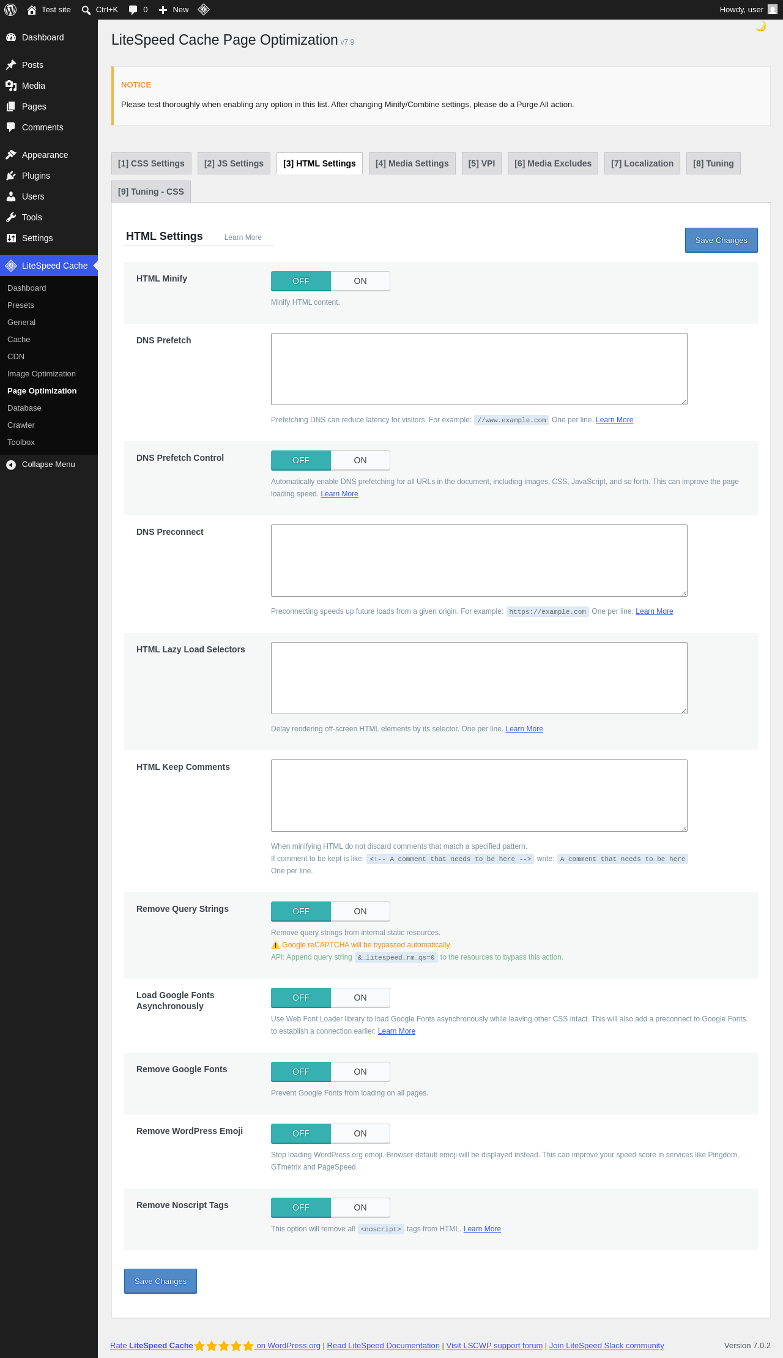Click the LiteSpeed Cache diamond icon in the sidebar
Screen dimensions: 783x1358
(11, 266)
